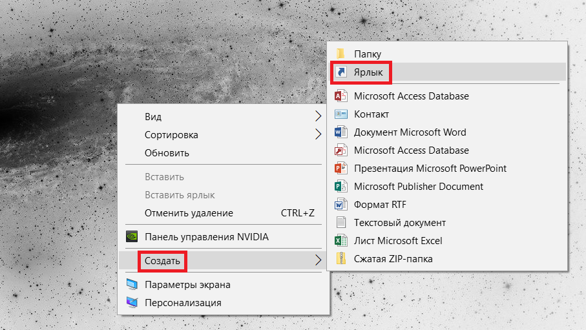This screenshot has height=330, width=586.
Task: Click the Publisher document icon
Action: point(341,186)
